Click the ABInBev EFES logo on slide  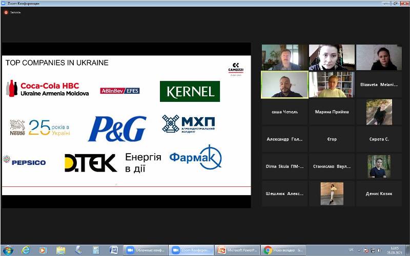120,91
